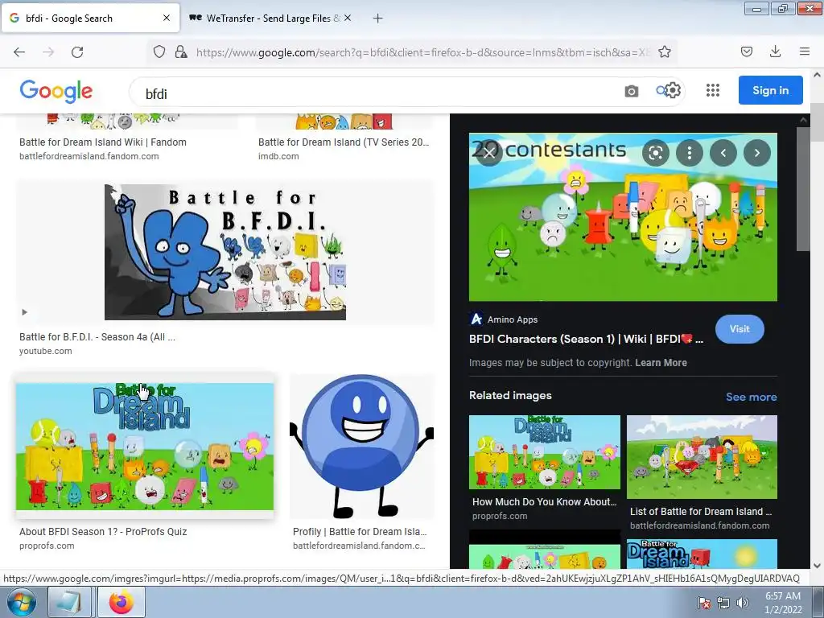
Task: Click Battle for Dream Island Wiki | Fandom caption
Action: click(x=103, y=142)
